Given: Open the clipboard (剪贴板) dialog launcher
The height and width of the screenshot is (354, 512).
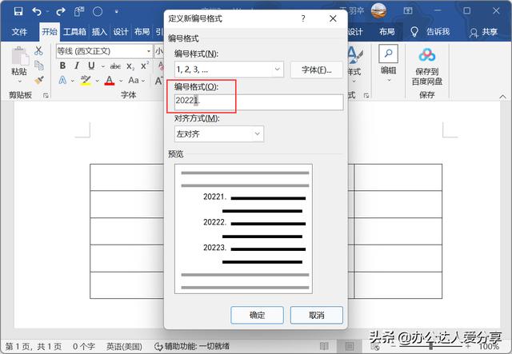Looking at the screenshot, I should coord(46,95).
